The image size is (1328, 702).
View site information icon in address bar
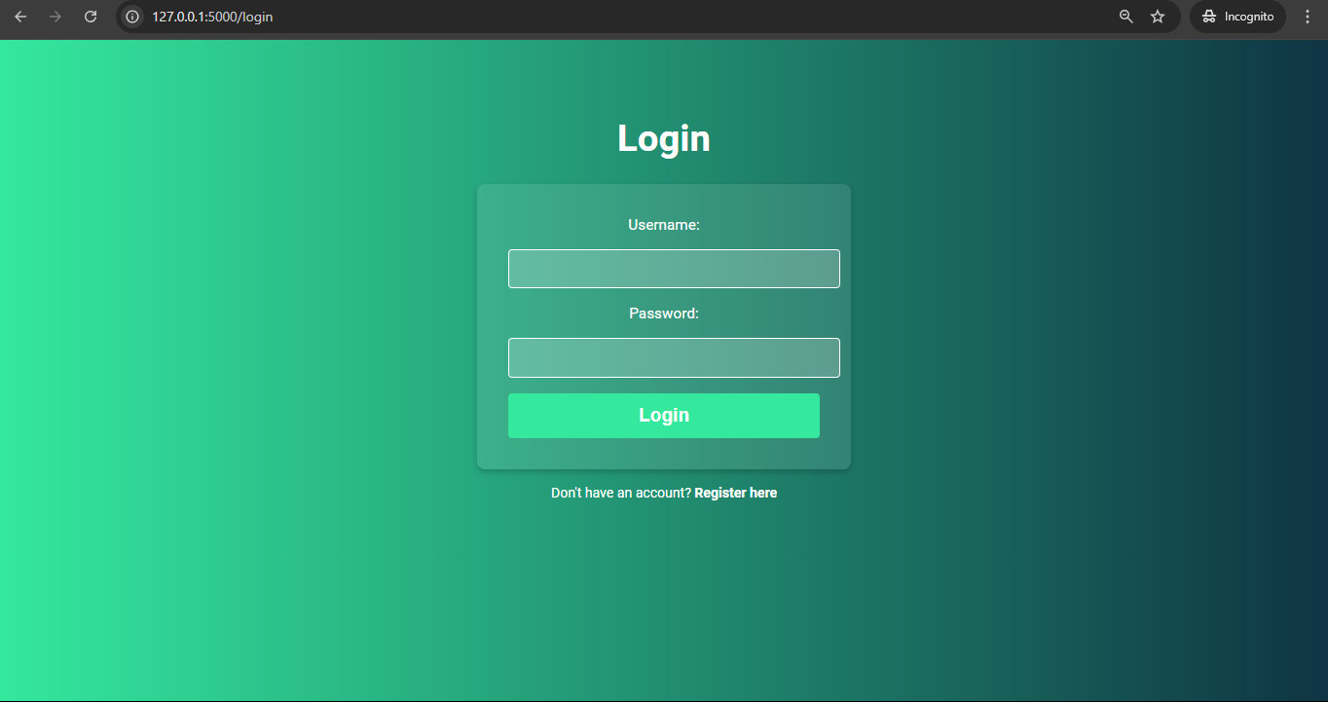click(133, 17)
